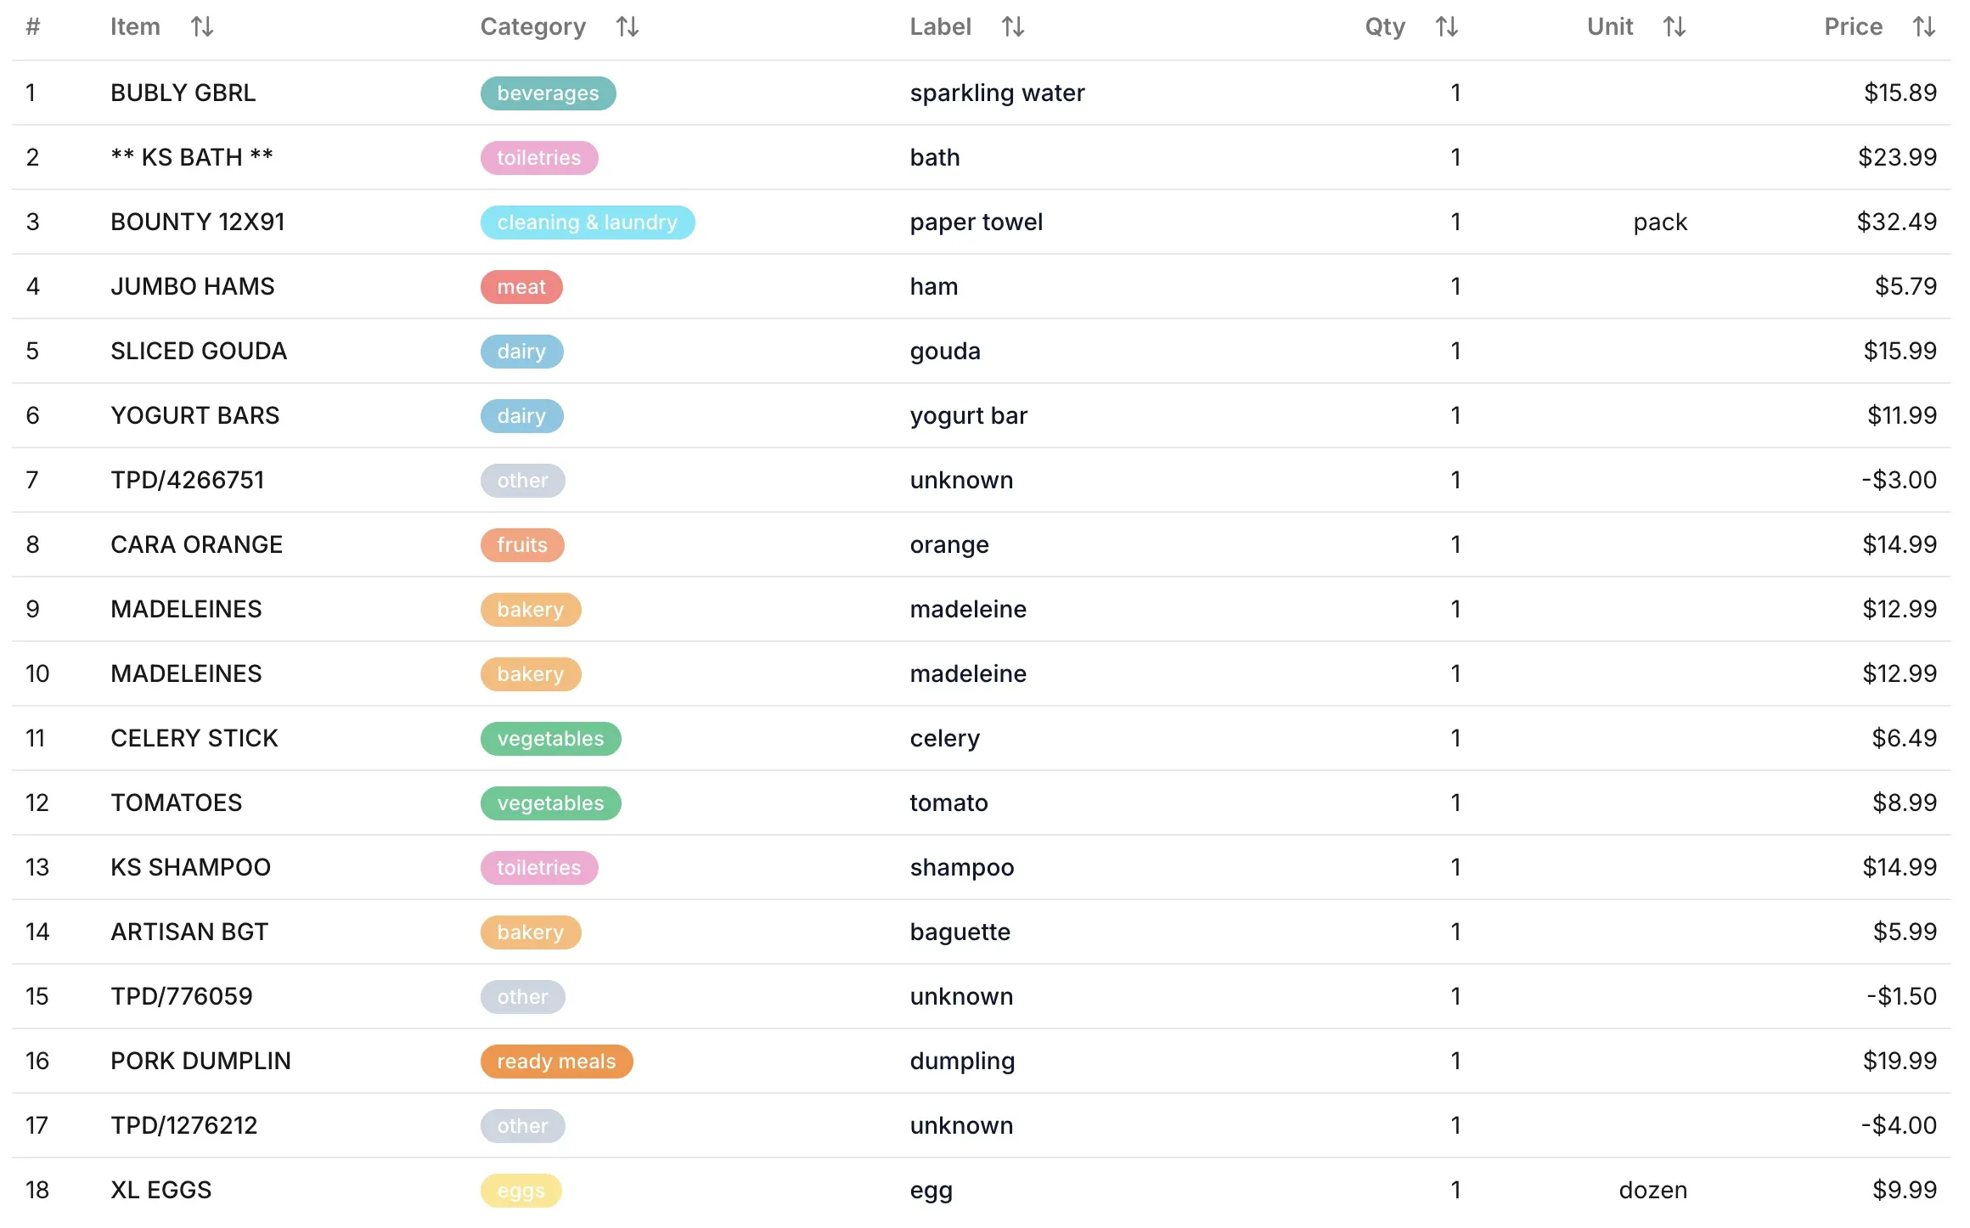Image resolution: width=1970 pixels, height=1228 pixels.
Task: Sort the Label column
Action: 1013,26
